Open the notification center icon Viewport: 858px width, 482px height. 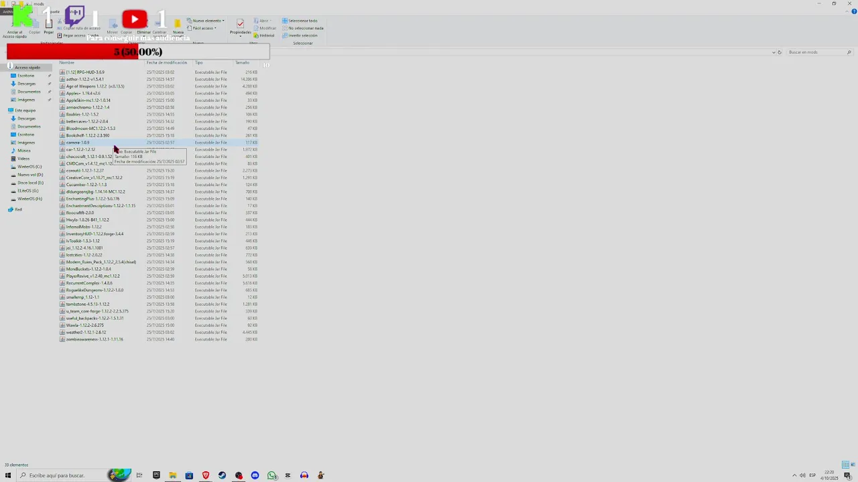[847, 475]
